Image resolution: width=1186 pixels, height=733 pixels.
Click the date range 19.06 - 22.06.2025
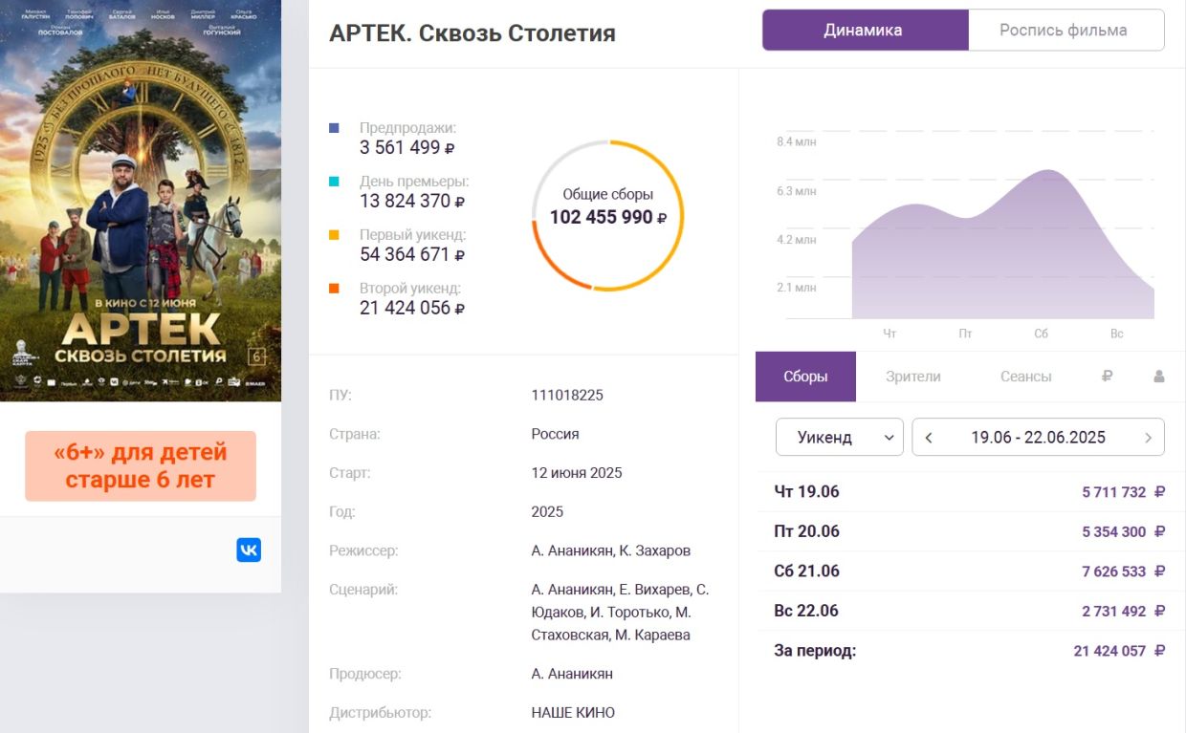click(1038, 438)
